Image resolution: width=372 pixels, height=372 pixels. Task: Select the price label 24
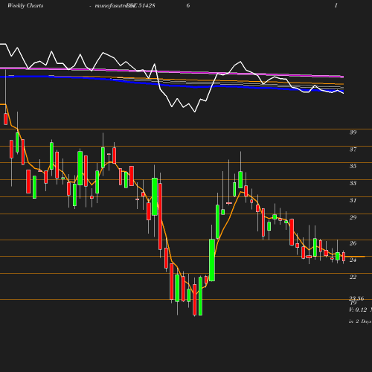(x=353, y=260)
